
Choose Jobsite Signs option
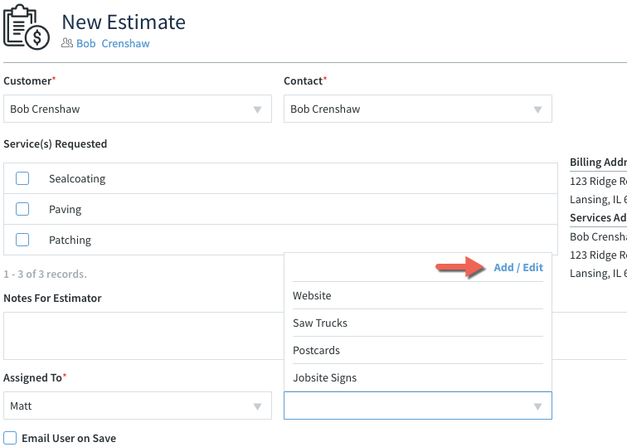pyautogui.click(x=324, y=377)
